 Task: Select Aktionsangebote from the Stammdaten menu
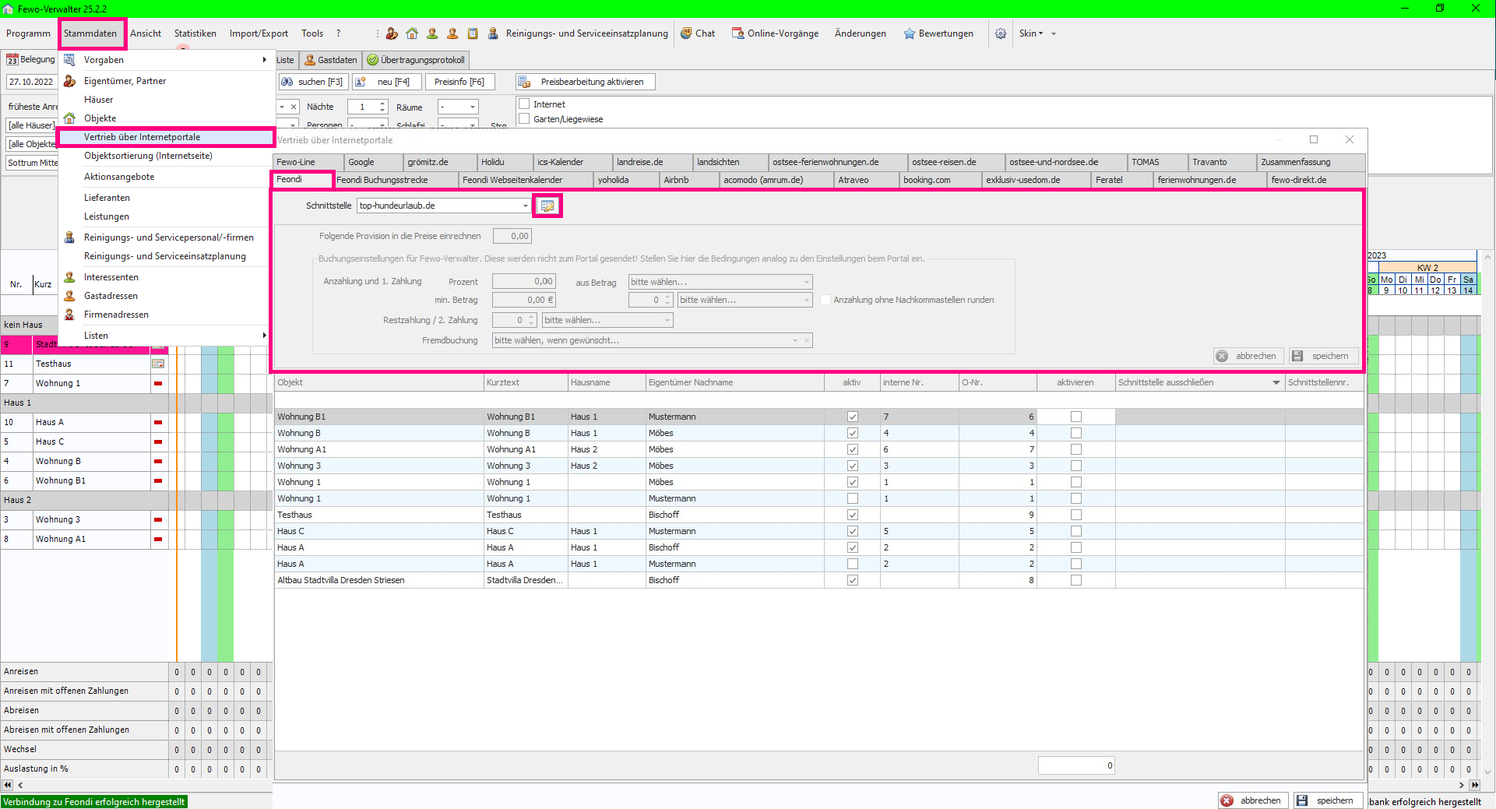[x=119, y=177]
